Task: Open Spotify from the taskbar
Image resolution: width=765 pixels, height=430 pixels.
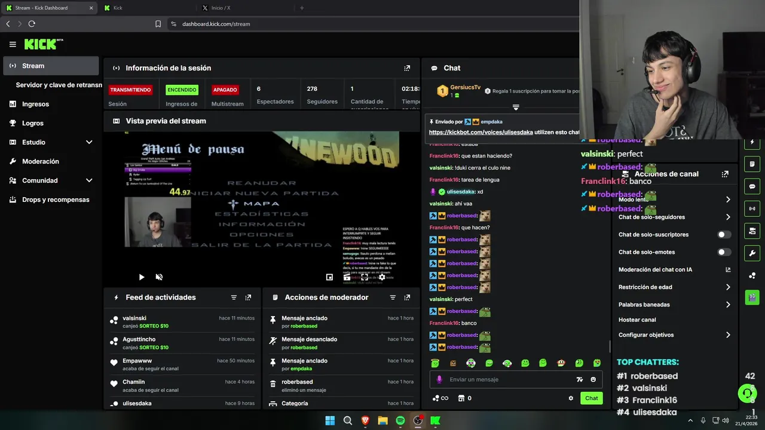Action: point(400,420)
